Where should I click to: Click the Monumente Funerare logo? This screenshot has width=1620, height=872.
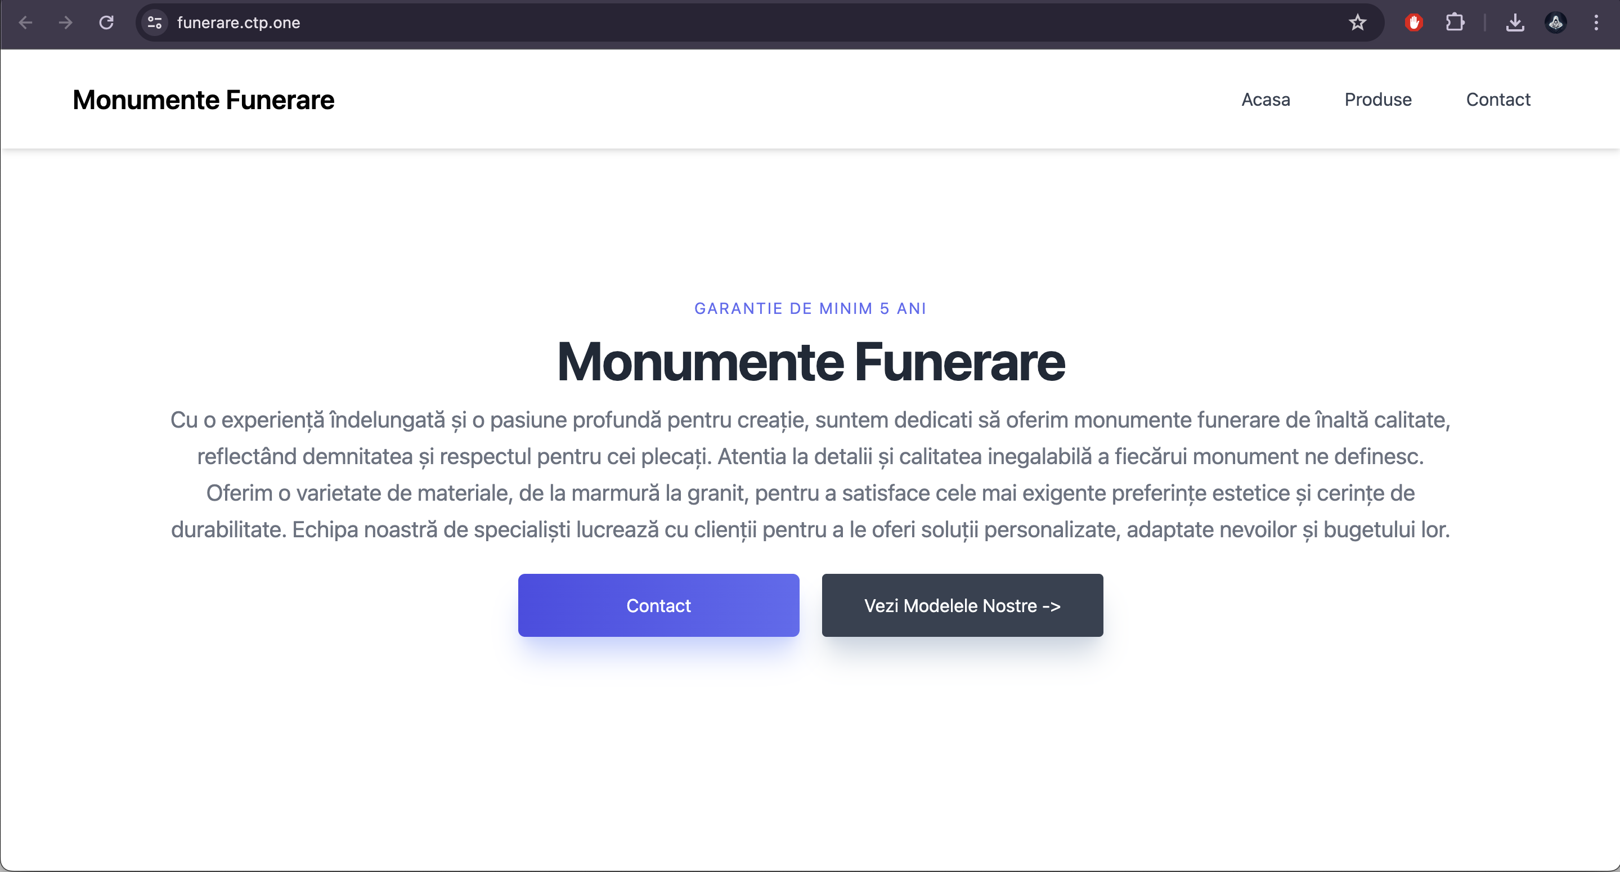click(203, 98)
